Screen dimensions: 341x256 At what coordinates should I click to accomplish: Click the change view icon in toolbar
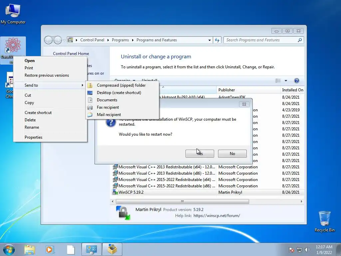click(278, 81)
